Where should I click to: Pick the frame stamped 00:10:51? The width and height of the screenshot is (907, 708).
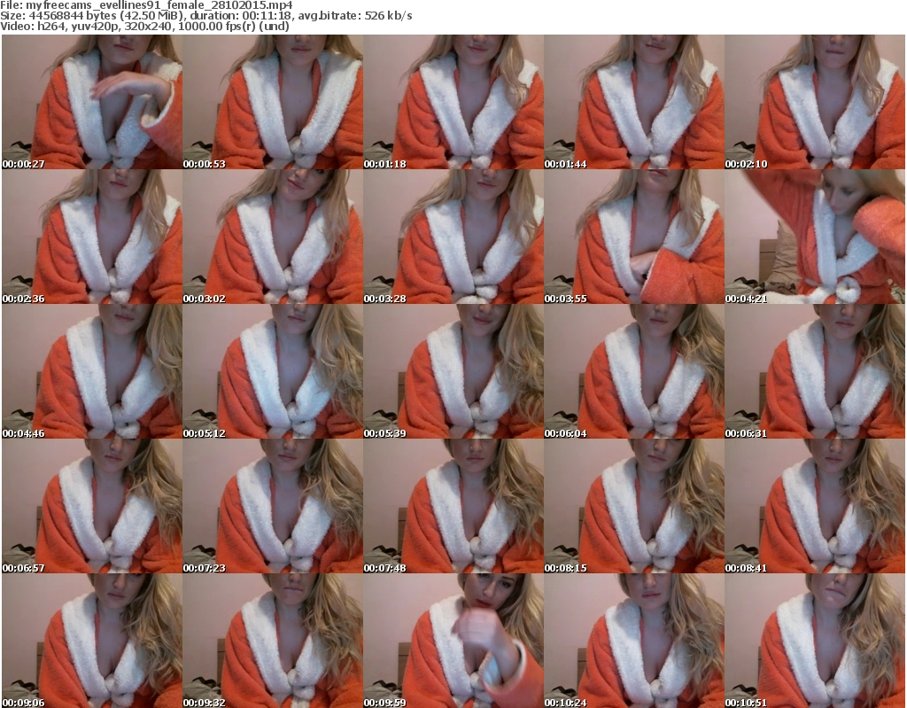(x=815, y=641)
